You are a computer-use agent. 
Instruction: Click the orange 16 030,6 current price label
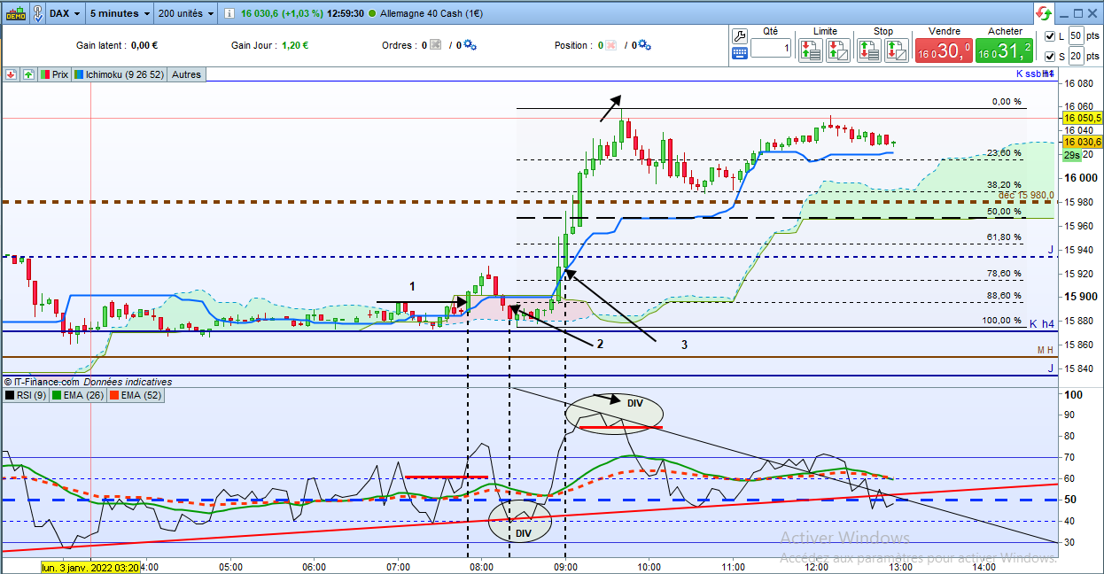coord(1082,142)
